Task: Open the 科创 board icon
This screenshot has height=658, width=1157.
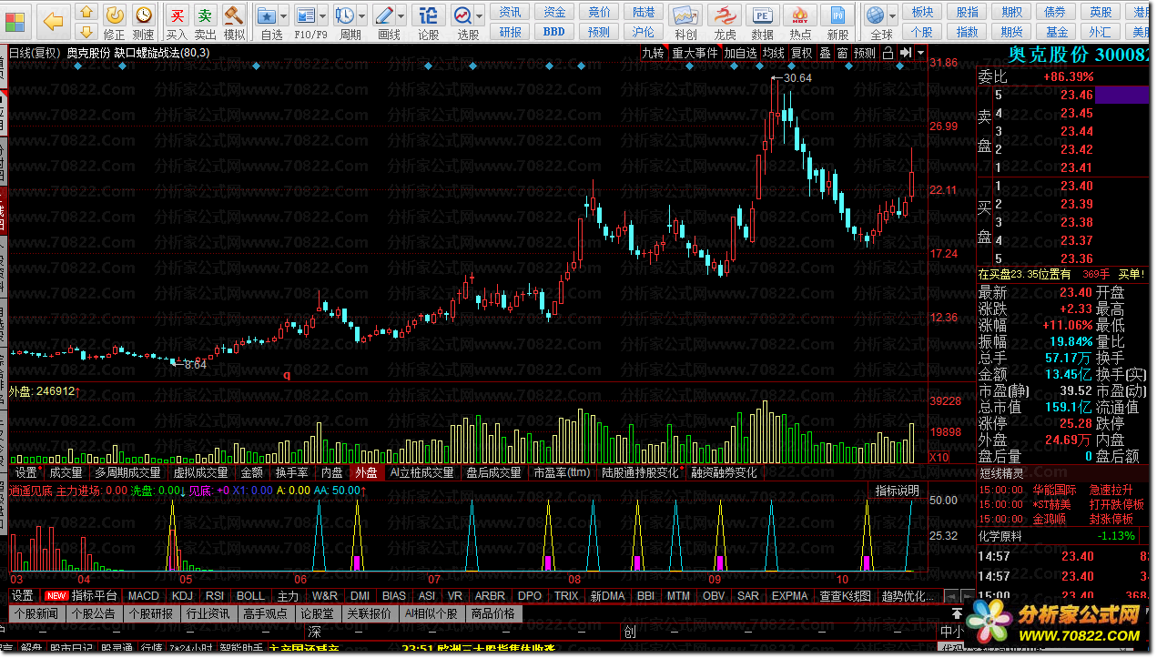Action: (685, 22)
